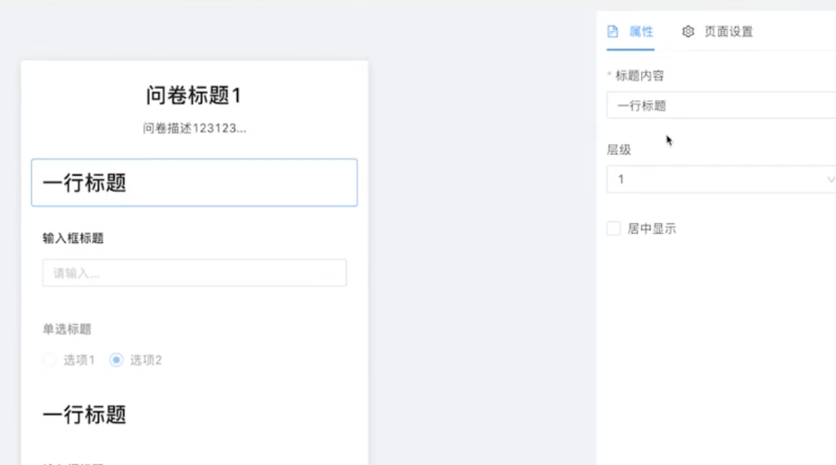Expand 层级 via its chevron arrow
The width and height of the screenshot is (836, 465).
pos(830,180)
